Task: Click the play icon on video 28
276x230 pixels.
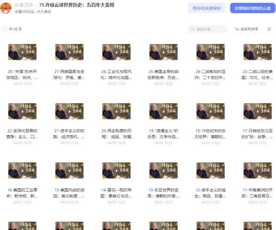Action: (x=22, y=52)
